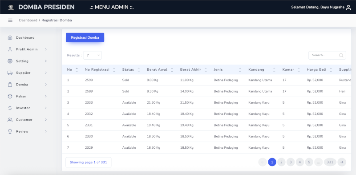Click the Review award icon
The height and width of the screenshot is (175, 356).
coord(10,132)
